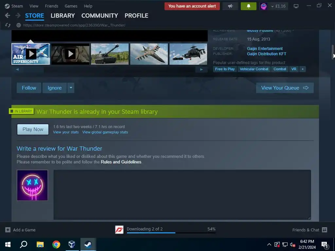The width and height of the screenshot is (335, 251).
Task: Click the account alert banner
Action: pyautogui.click(x=192, y=6)
